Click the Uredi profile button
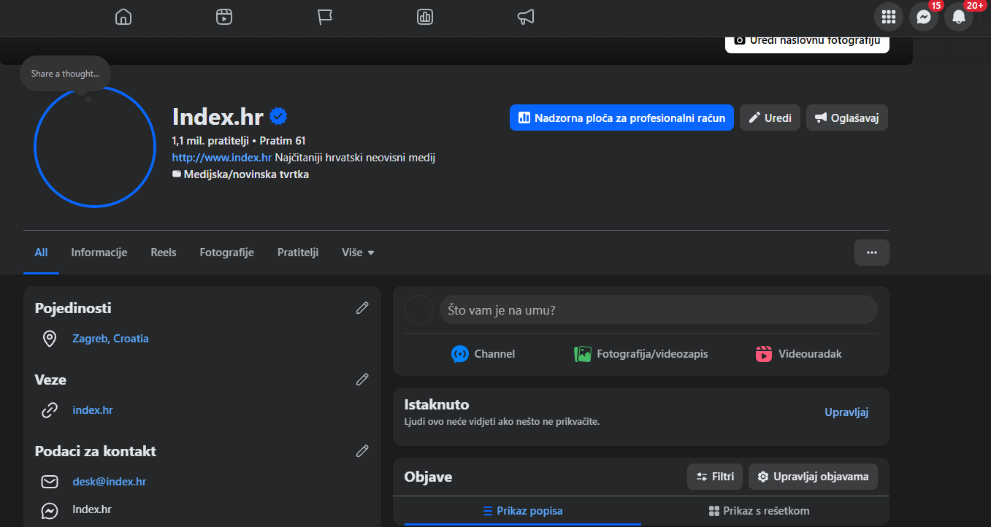991x527 pixels. tap(770, 118)
